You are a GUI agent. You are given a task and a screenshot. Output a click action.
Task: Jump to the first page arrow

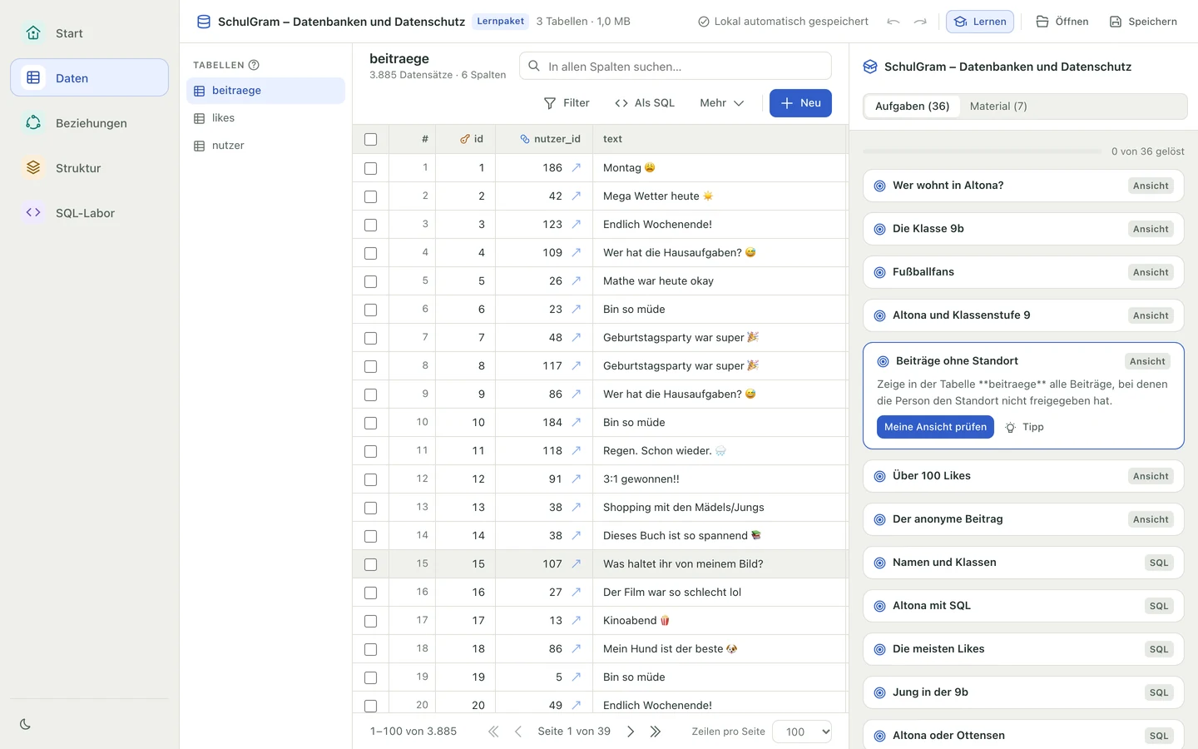493,732
